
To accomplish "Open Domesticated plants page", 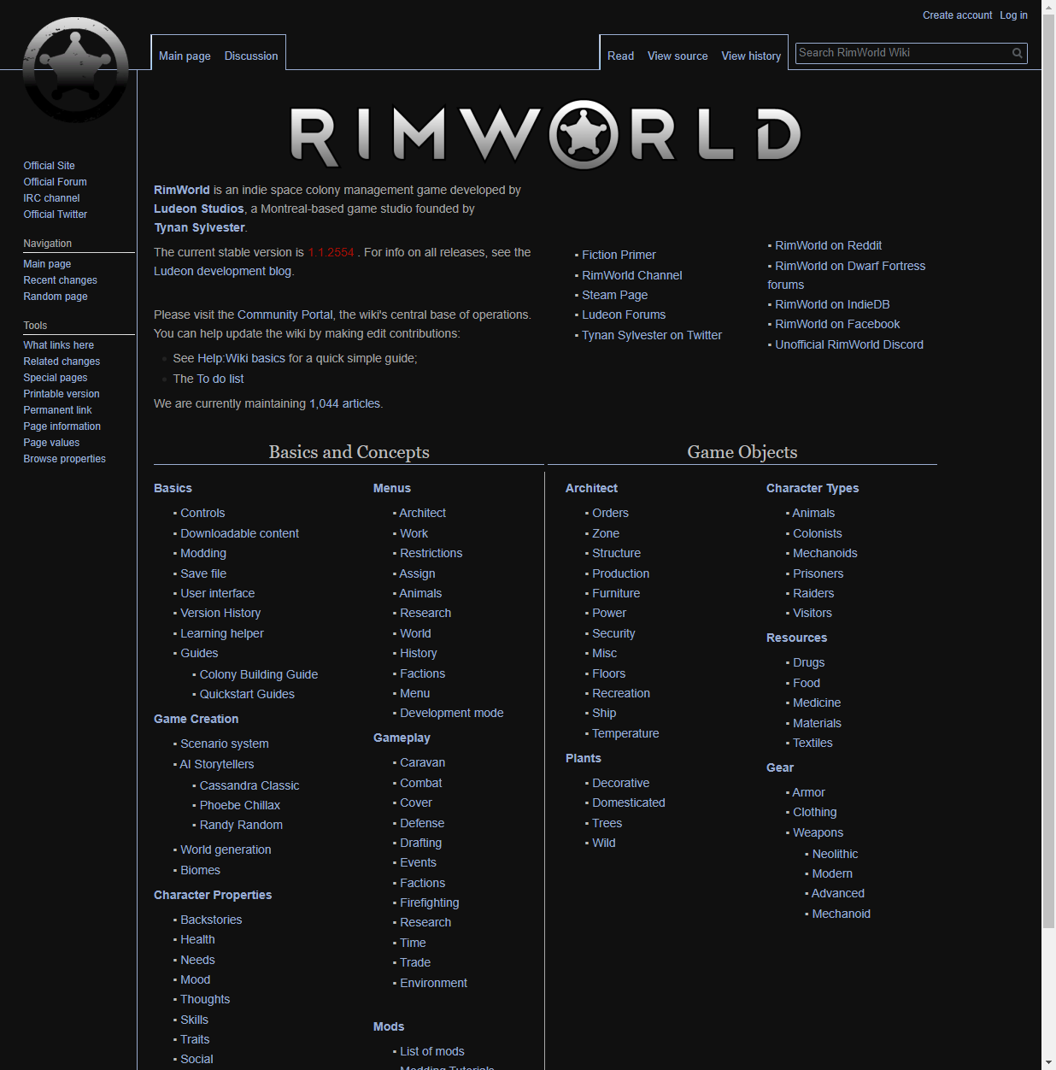I will click(x=628, y=802).
